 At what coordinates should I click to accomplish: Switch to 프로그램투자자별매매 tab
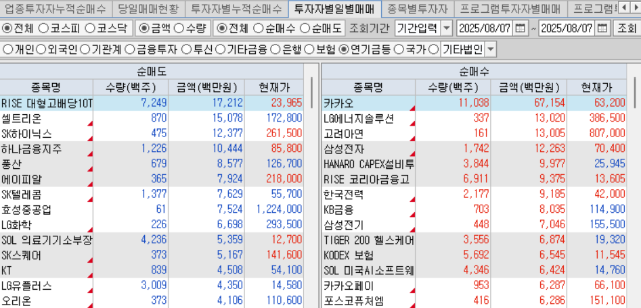(510, 7)
